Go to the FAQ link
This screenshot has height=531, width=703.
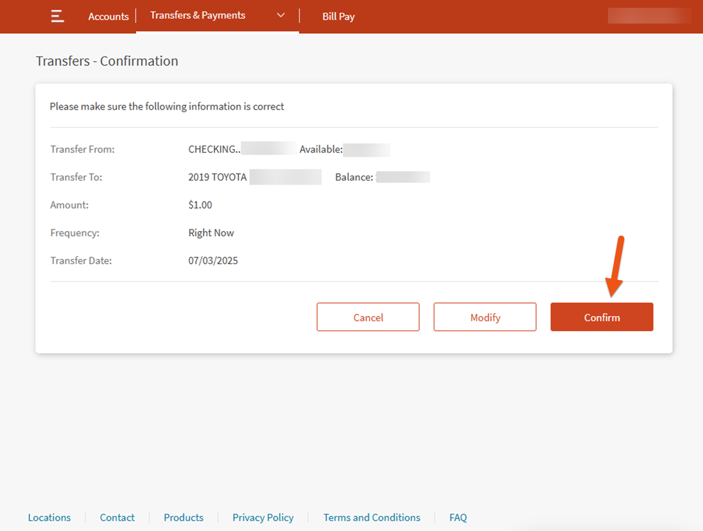coord(458,517)
